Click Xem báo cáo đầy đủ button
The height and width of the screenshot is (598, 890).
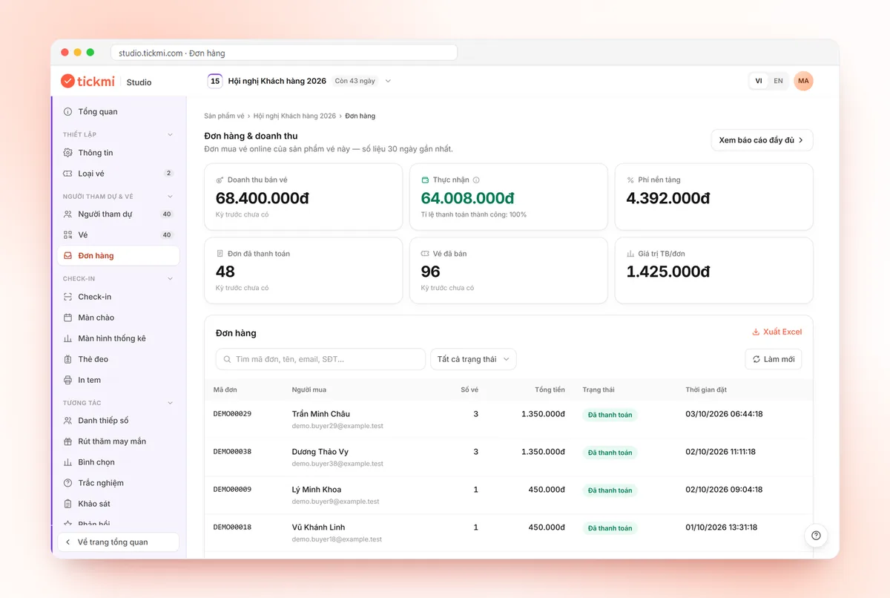[x=762, y=140]
